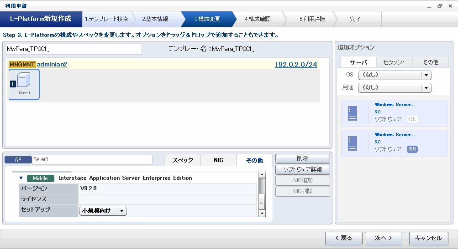Viewport: 458px width, 249px height.
Task: Click the Middle software category badge
Action: [40, 178]
